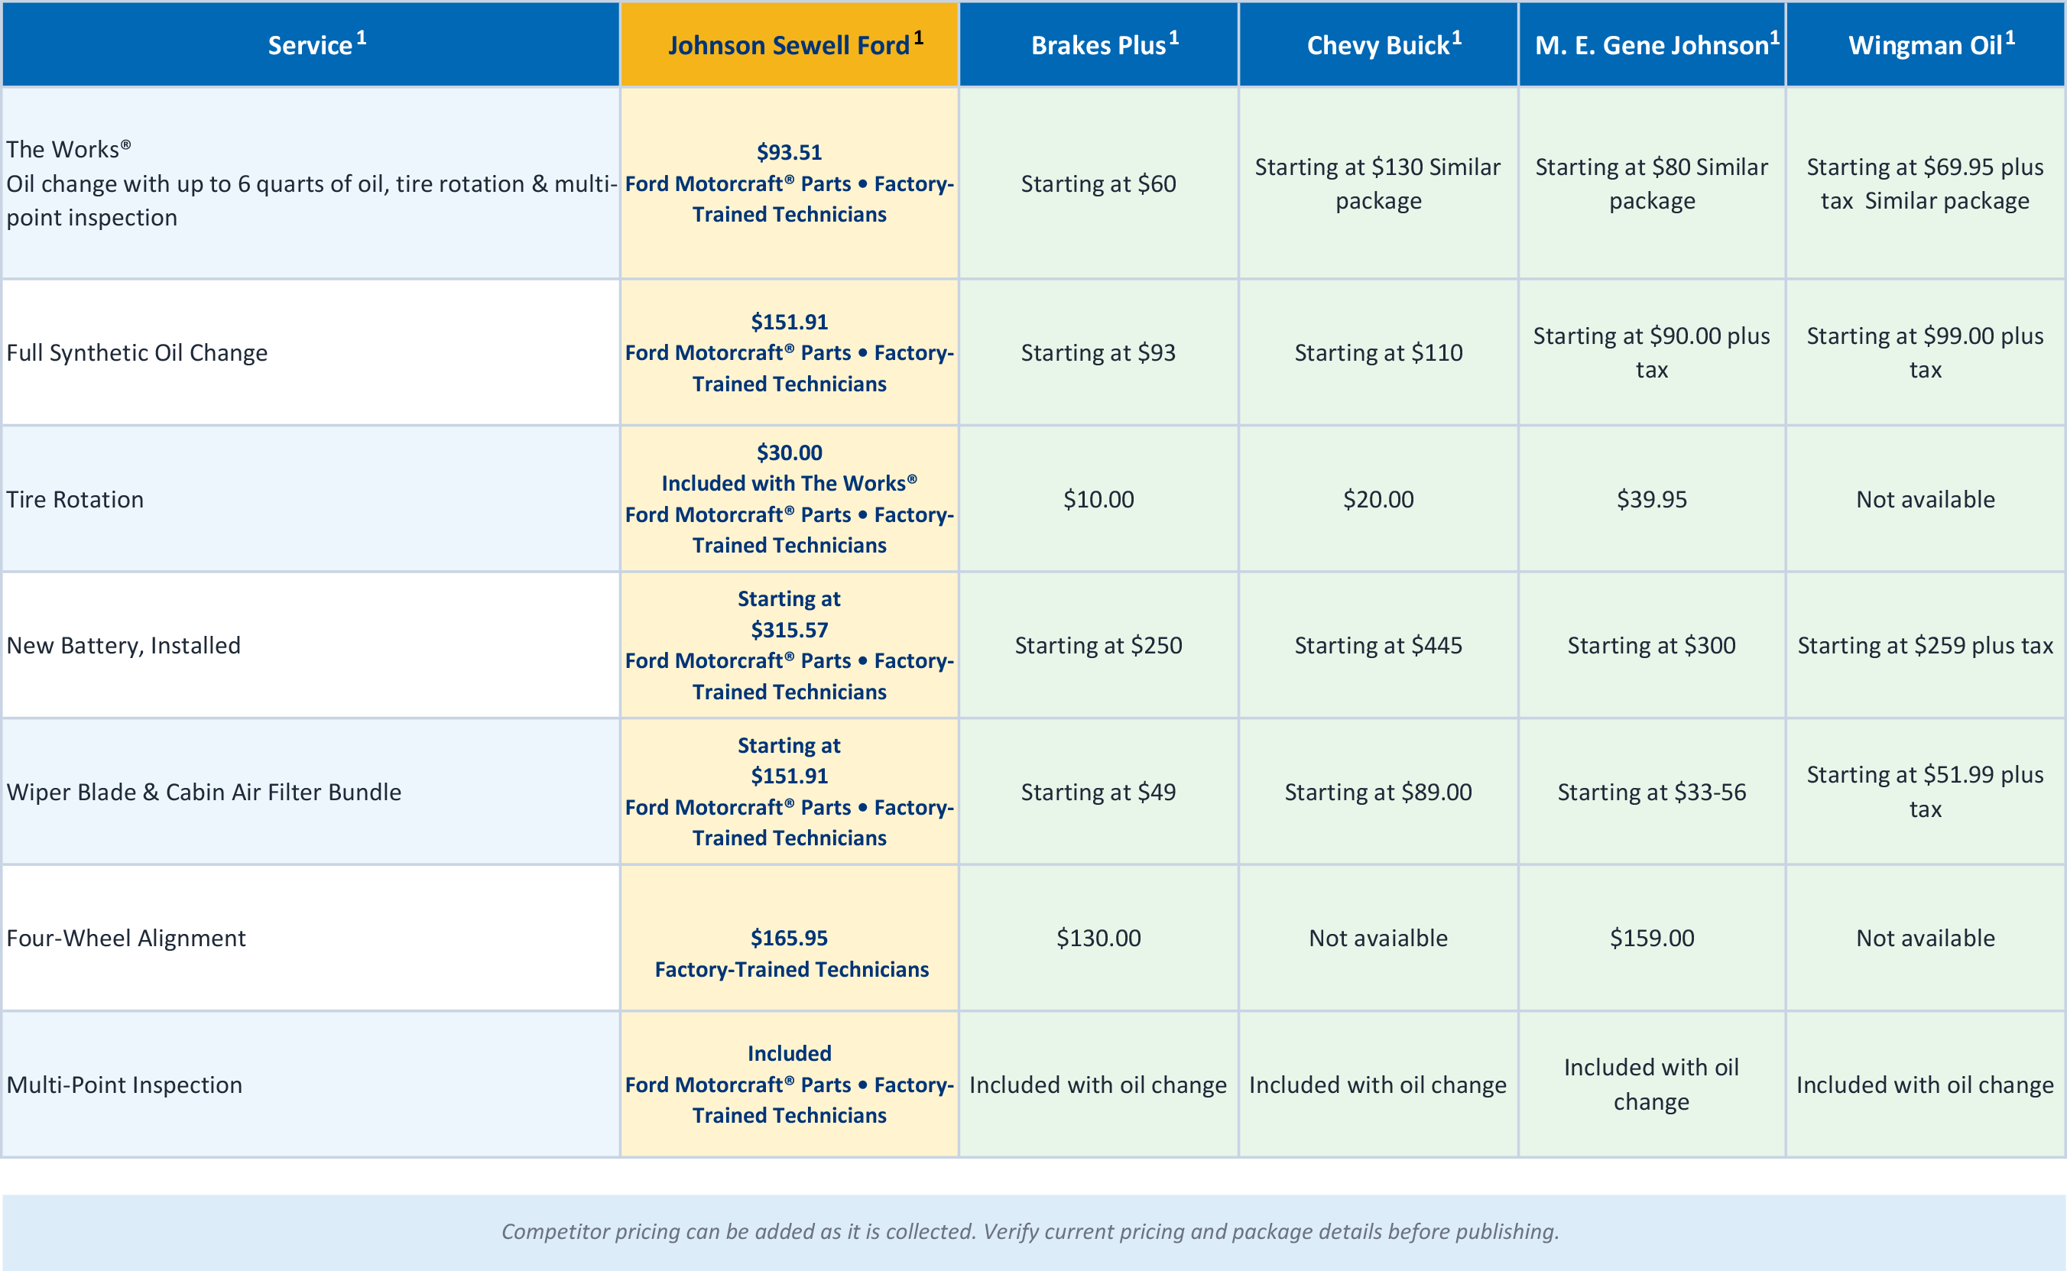This screenshot has width=2067, height=1271.
Task: Click Chevy Buick Not avaialble alignment cell
Action: click(x=1378, y=938)
